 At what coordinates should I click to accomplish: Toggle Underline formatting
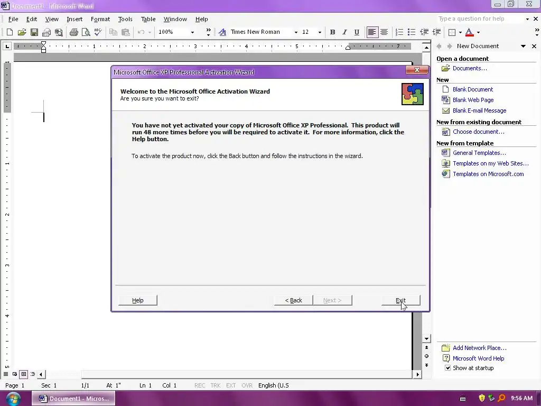(357, 32)
